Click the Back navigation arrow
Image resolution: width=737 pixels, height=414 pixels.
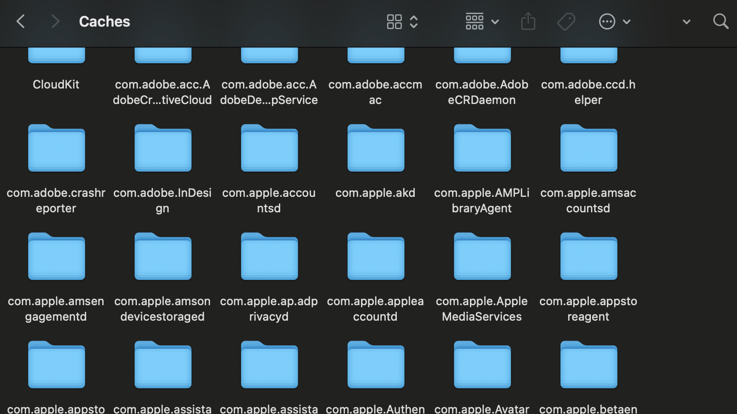click(x=20, y=21)
